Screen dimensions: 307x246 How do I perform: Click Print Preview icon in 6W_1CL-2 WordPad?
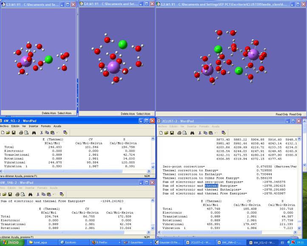pos(27,133)
